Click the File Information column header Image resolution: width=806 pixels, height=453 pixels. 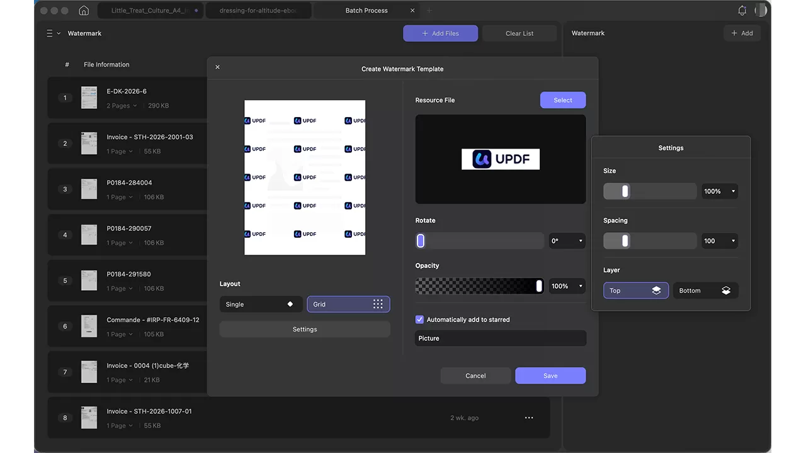[x=106, y=65]
